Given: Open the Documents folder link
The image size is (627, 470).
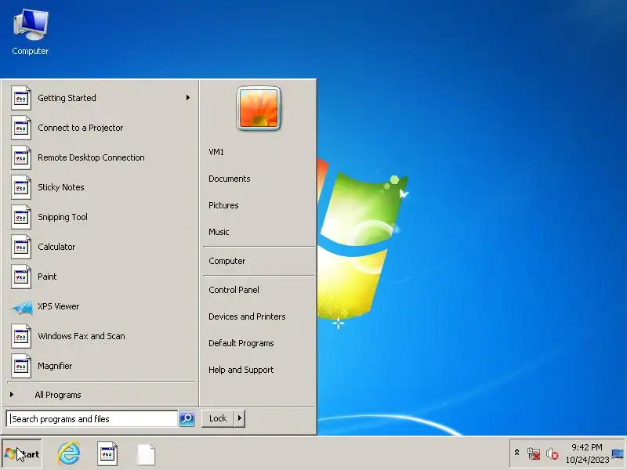Looking at the screenshot, I should [x=259, y=179].
